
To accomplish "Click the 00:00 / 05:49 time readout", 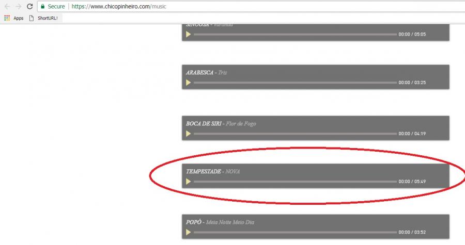I will (x=412, y=182).
